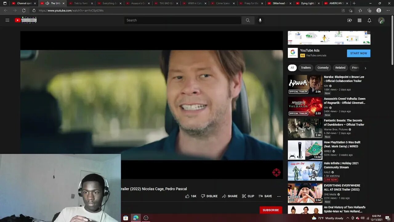Image resolution: width=394 pixels, height=222 pixels.
Task: Save the video to a playlist
Action: point(265,196)
